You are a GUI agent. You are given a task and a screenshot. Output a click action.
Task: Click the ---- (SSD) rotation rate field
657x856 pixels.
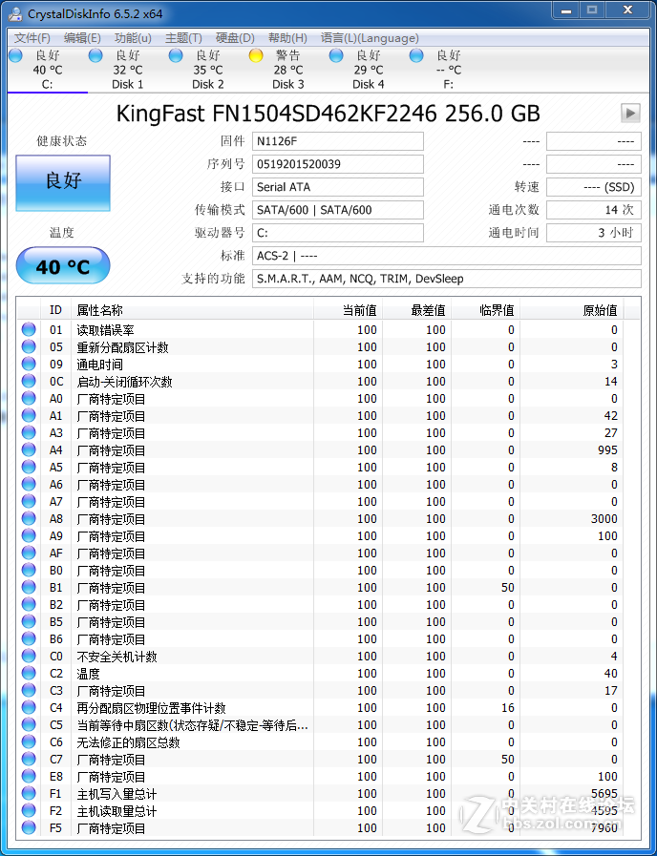[x=594, y=187]
